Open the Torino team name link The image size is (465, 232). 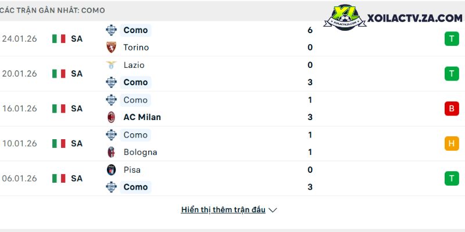136,48
